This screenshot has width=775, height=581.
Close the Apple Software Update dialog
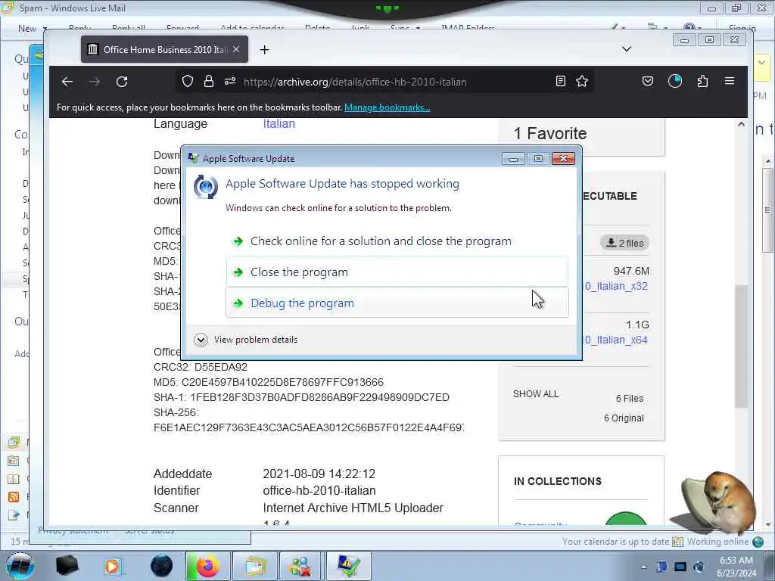(563, 158)
